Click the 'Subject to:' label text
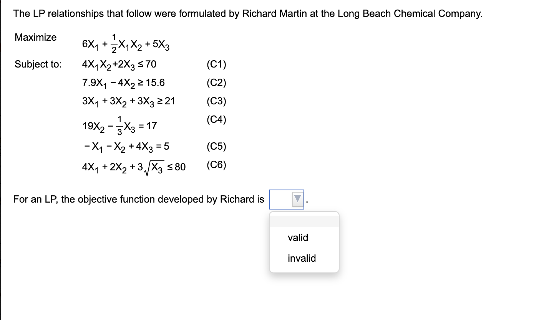Viewport: 534px width, 320px height. pyautogui.click(x=38, y=64)
